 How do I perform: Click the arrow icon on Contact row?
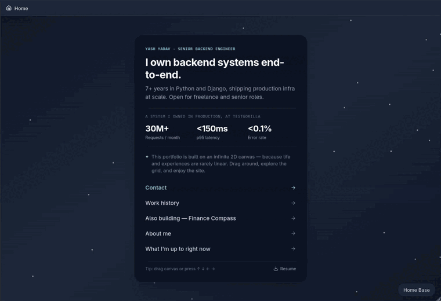click(293, 188)
